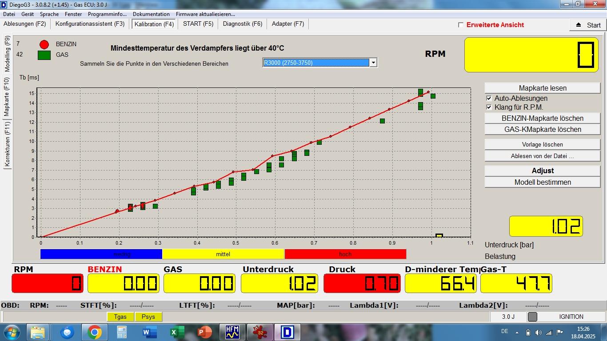Open the Windows Start orb
The width and height of the screenshot is (607, 341).
tap(11, 332)
